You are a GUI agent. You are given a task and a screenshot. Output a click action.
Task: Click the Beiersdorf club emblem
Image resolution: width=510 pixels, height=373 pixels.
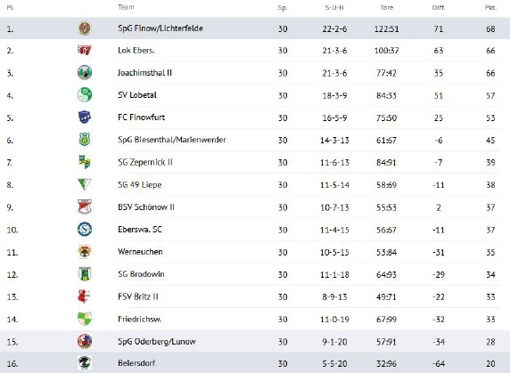[x=85, y=363]
